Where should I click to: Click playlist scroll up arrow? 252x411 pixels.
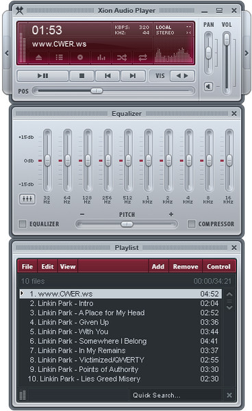click(x=229, y=294)
